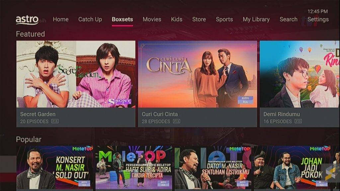Click the Astro logo

tap(27, 20)
